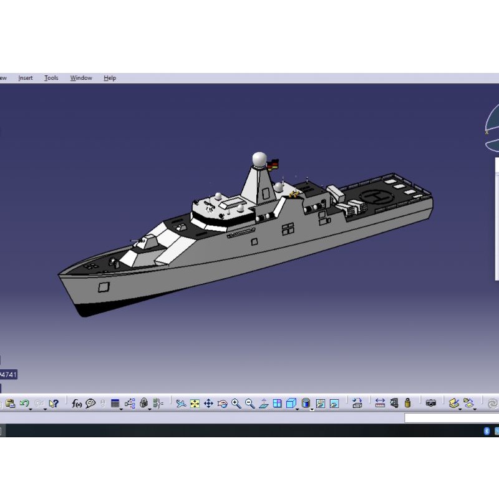The width and height of the screenshot is (499, 499).
Task: Click the Fit All In icon
Action: (x=195, y=404)
